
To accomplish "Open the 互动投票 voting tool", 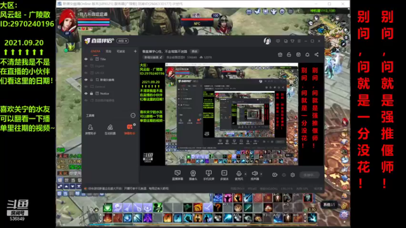I will (110, 129).
